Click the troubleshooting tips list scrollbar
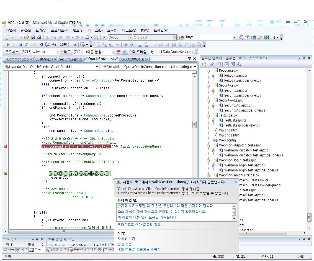 point(234,212)
